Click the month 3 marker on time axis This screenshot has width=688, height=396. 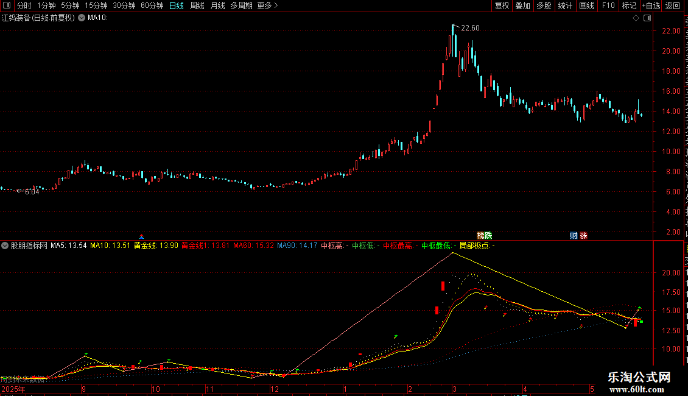coord(455,389)
